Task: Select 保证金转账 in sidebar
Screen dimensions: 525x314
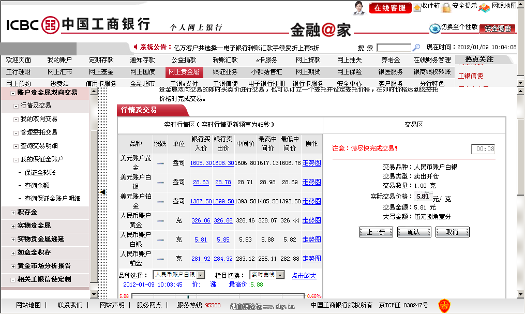Action: [40, 172]
